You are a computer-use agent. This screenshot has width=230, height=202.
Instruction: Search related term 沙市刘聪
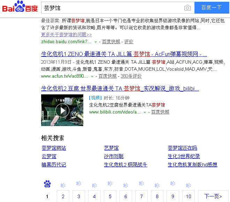[x=114, y=156]
